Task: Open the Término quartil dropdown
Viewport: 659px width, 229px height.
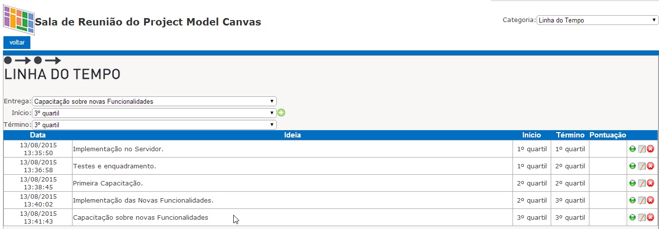Action: (154, 125)
